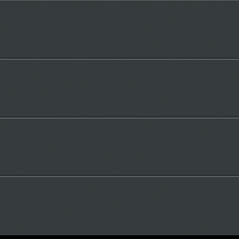The image size is (239, 239).
Task: Select the center of the top panel
Action: pyautogui.click(x=119, y=29)
